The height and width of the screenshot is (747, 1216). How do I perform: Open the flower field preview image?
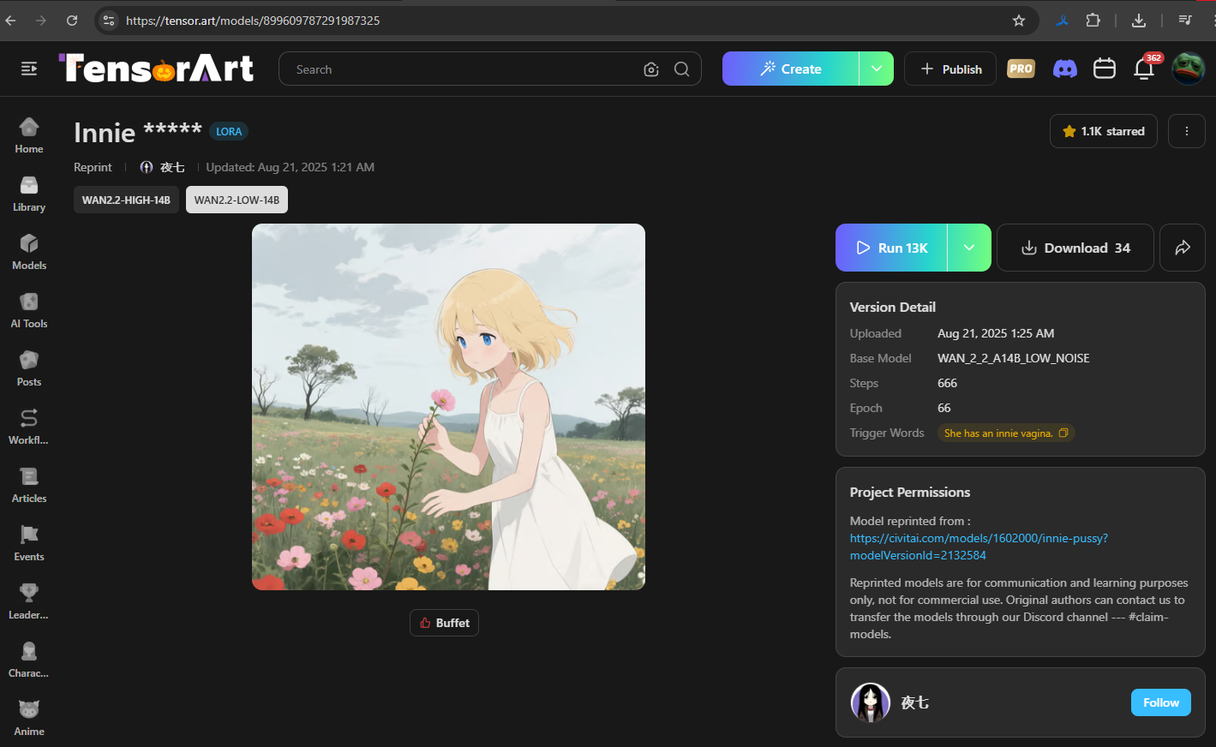tap(448, 407)
